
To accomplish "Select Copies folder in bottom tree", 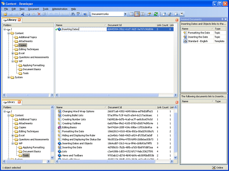I will coord(22,128).
